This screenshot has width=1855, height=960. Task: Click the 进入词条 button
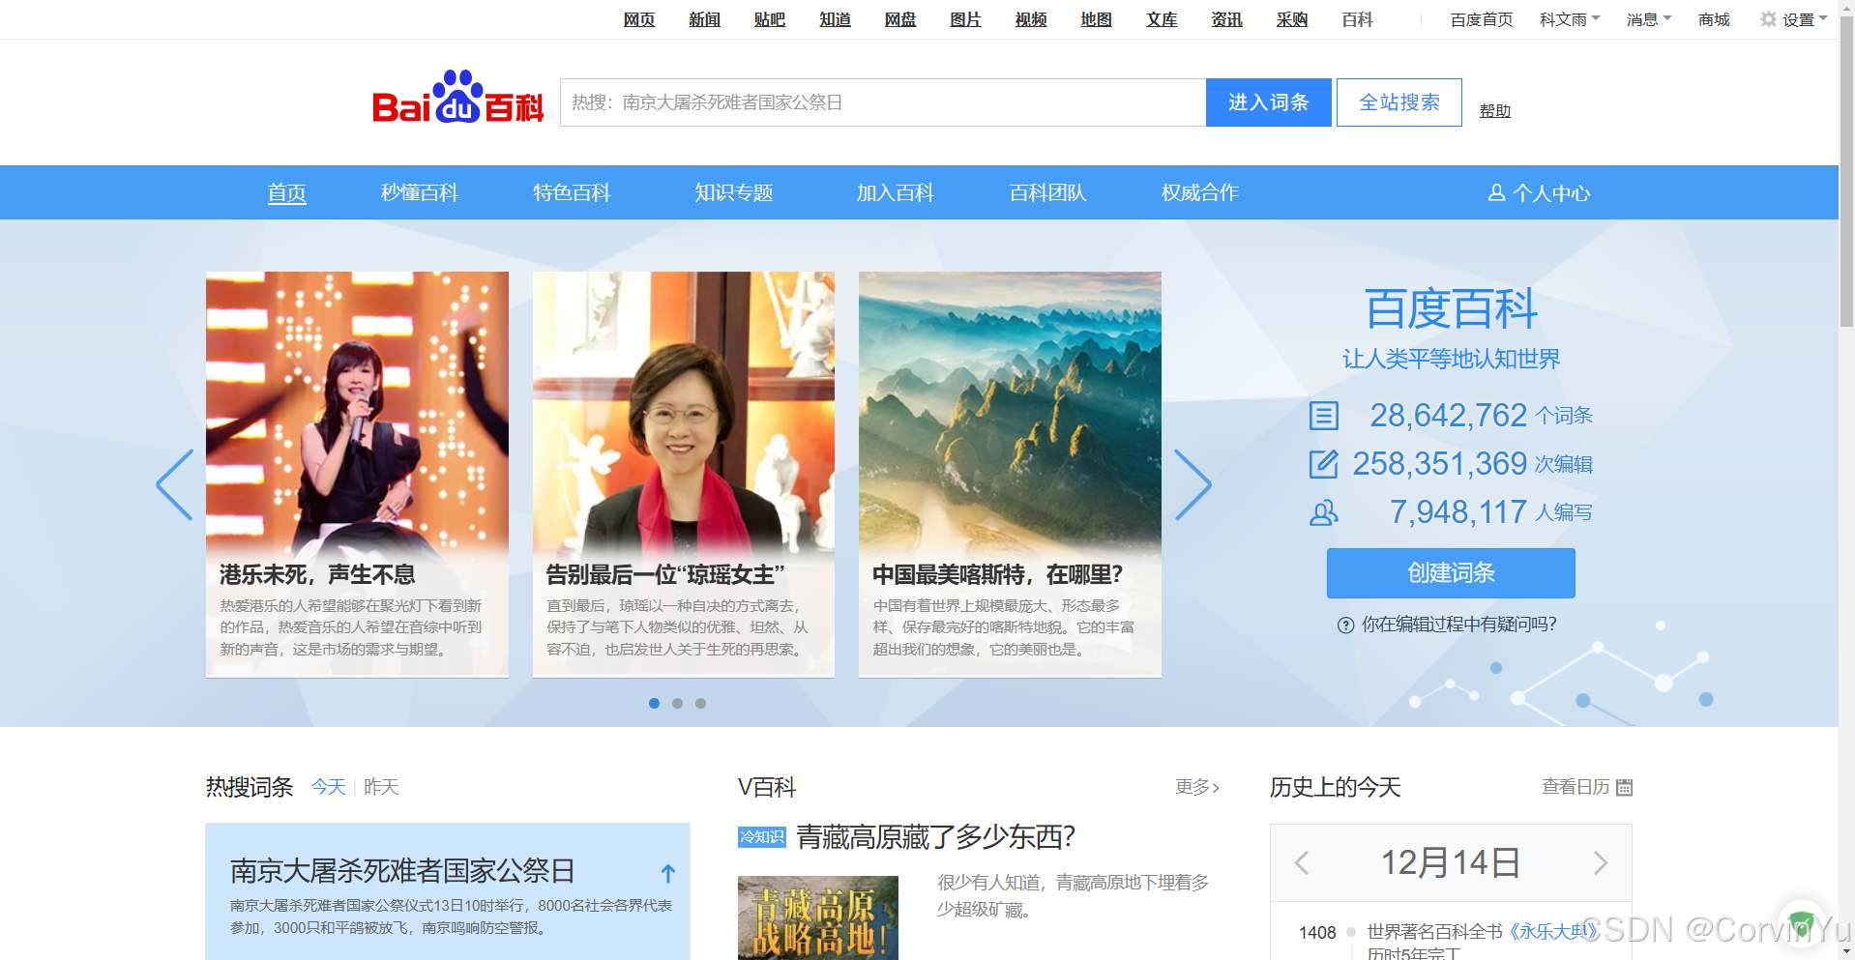[x=1268, y=102]
